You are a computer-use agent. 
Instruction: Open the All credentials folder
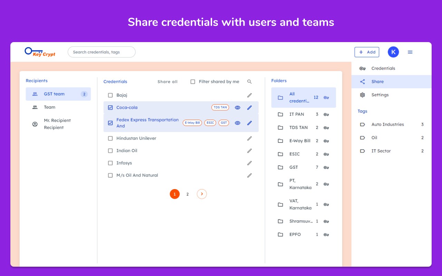pyautogui.click(x=304, y=98)
